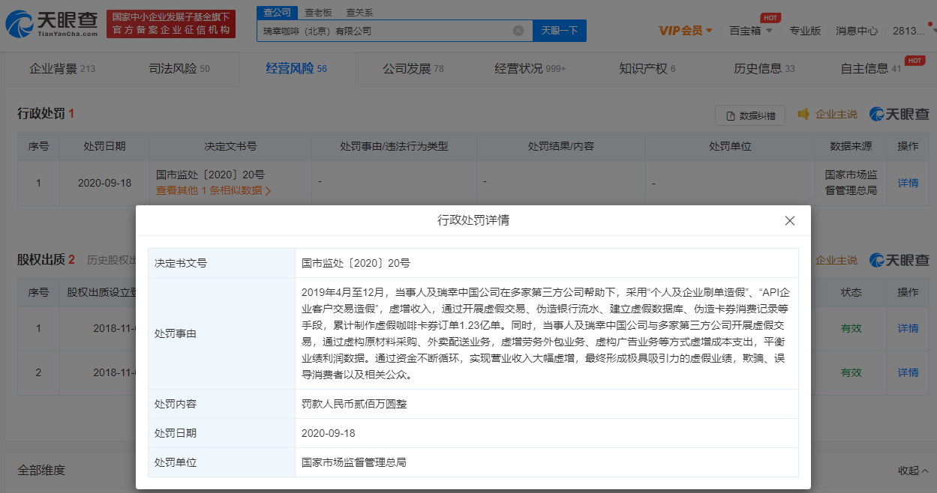Open 司法风险 tab
Screen dimensions: 937x493
(x=179, y=69)
